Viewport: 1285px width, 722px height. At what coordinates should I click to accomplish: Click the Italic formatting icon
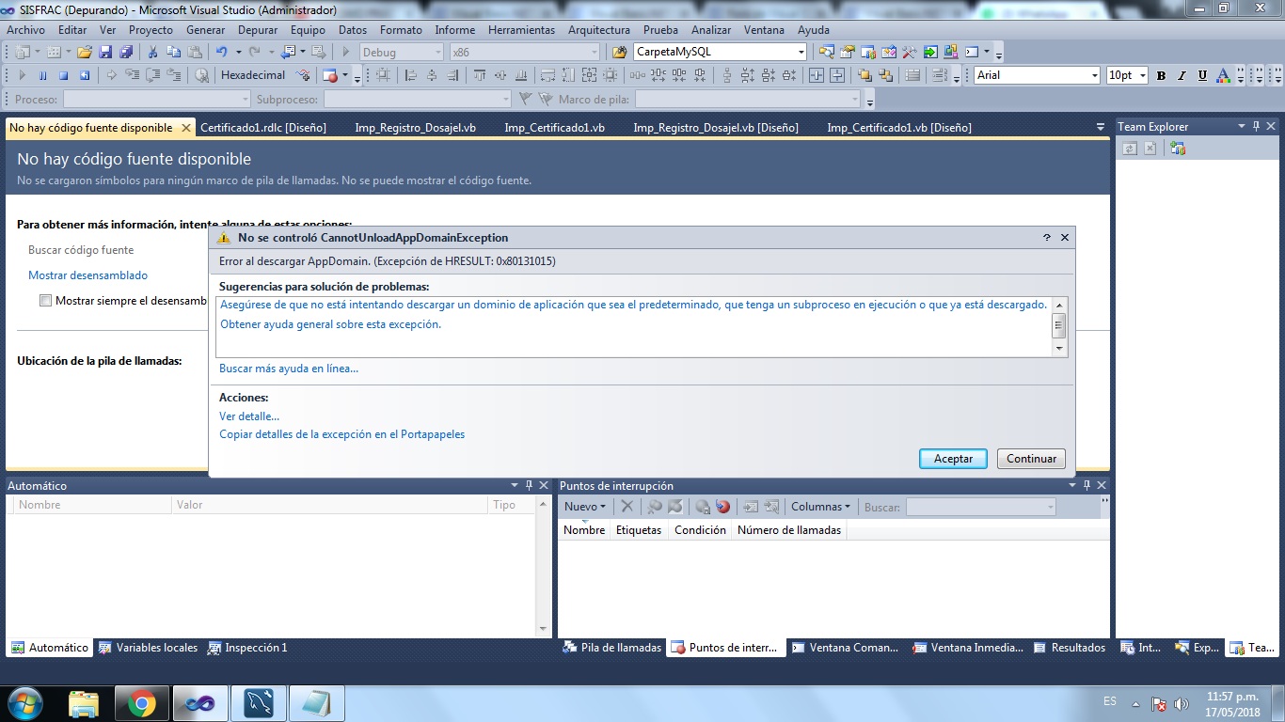(x=1182, y=75)
